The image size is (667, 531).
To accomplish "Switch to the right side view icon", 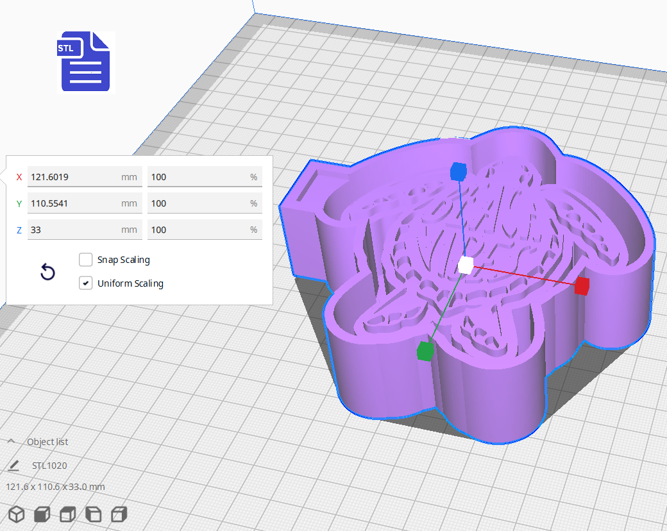I will coord(118,514).
